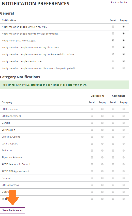Tick Pediatrics Comments Email checkbox
The height and width of the screenshot is (216, 132).
pos(113,150)
